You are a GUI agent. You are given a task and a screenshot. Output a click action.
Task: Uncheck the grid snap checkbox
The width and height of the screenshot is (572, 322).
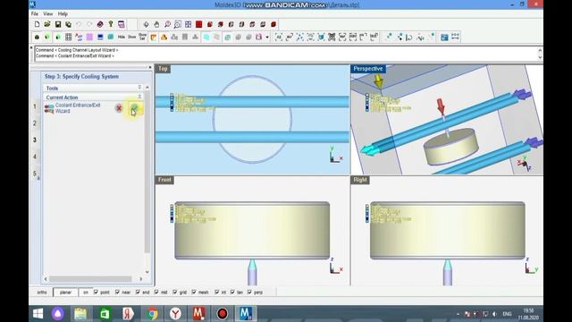coord(175,292)
